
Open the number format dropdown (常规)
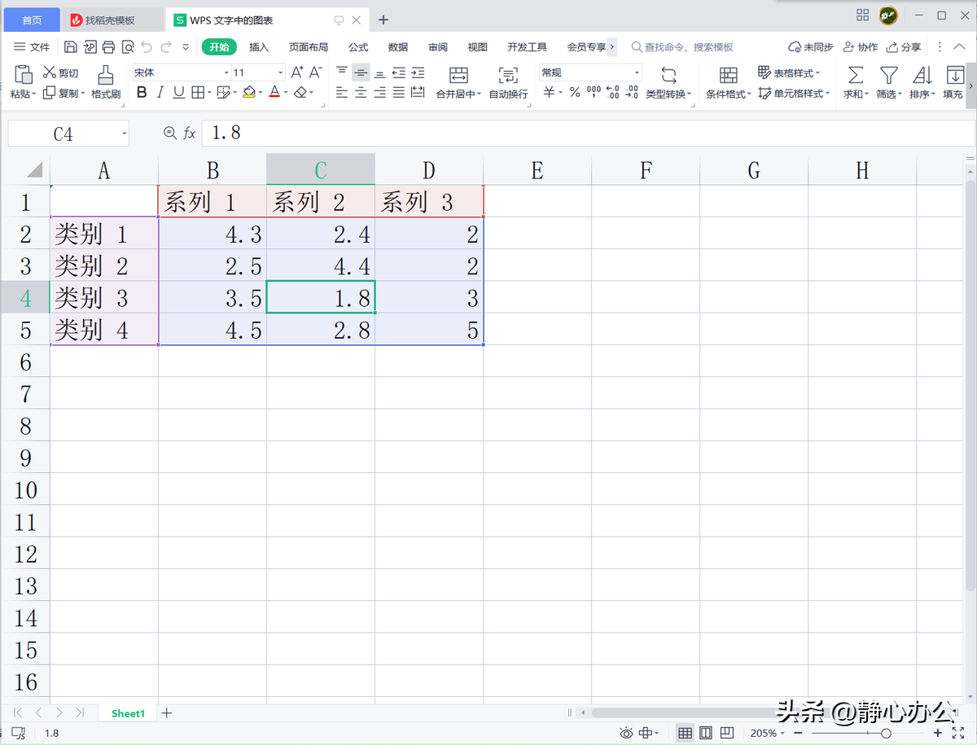(637, 72)
